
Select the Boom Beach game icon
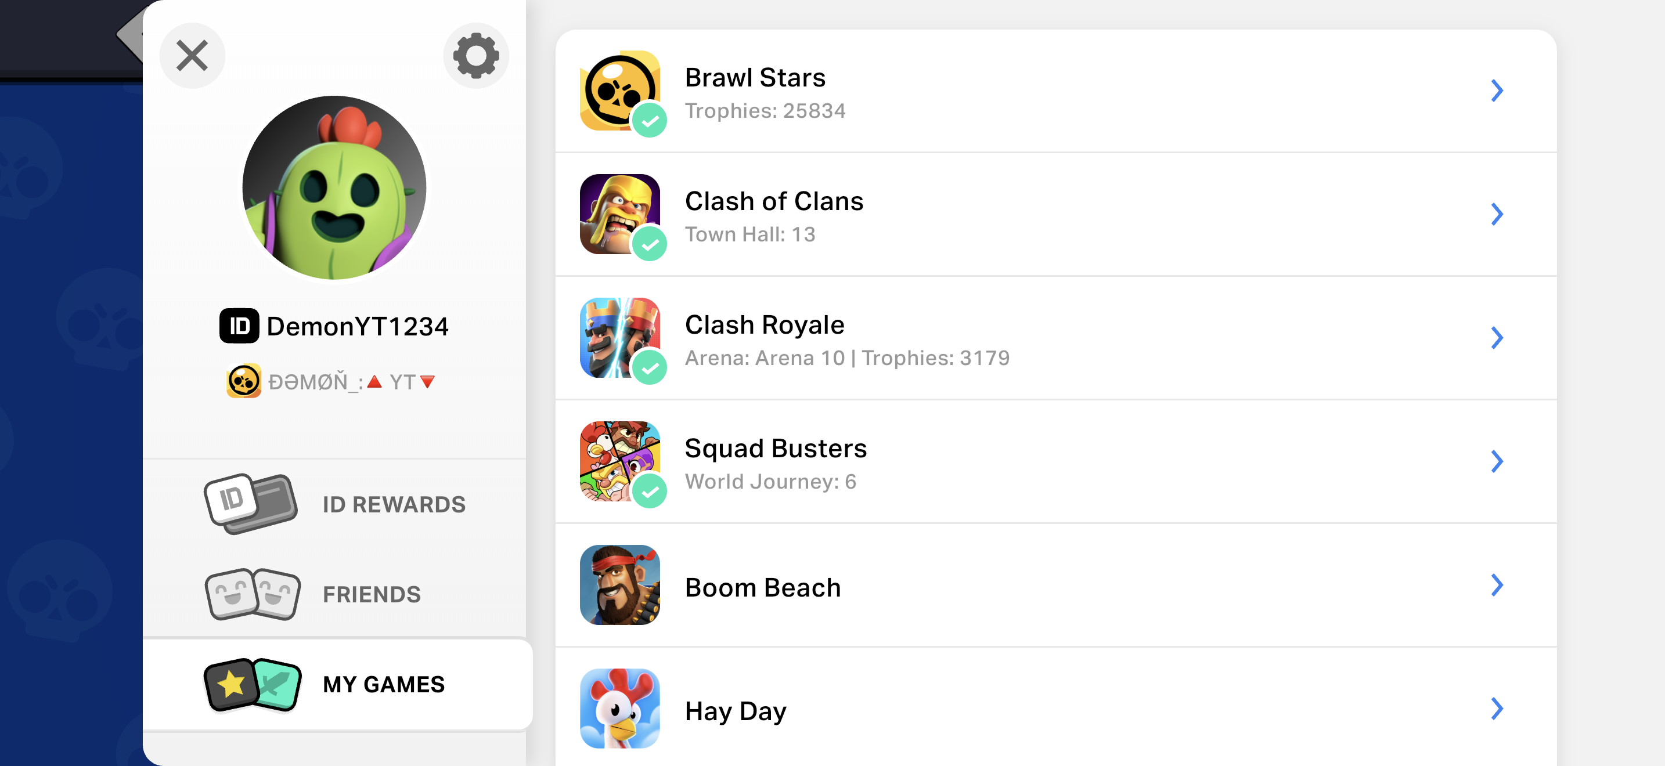pos(620,585)
